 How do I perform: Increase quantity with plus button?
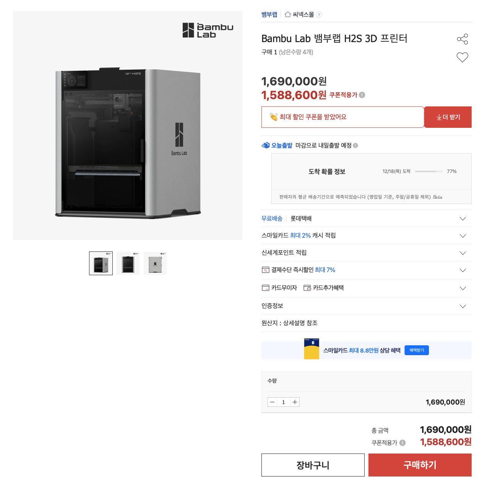(x=295, y=402)
